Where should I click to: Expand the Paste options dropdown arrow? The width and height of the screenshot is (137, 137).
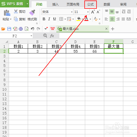tap(11, 19)
